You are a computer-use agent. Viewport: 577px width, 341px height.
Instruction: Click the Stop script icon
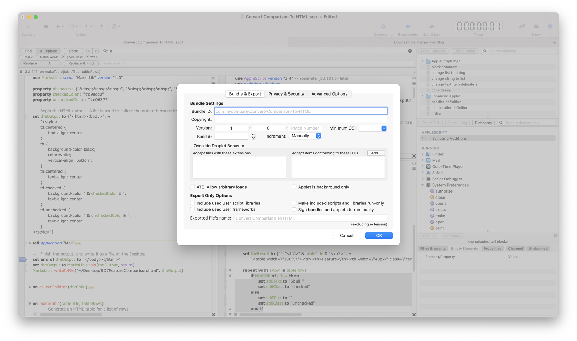[x=46, y=26]
